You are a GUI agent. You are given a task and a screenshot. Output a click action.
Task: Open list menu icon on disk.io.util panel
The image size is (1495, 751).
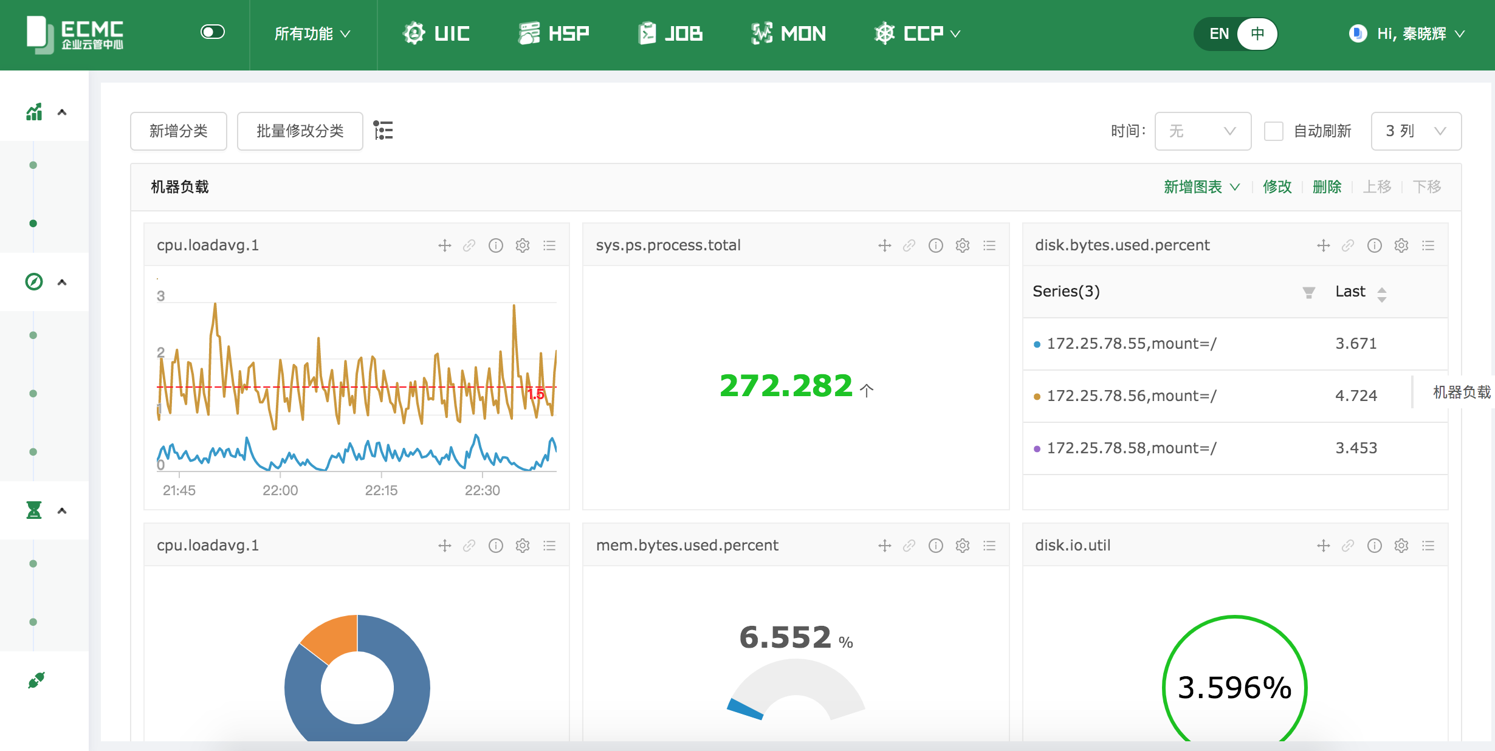point(1428,546)
